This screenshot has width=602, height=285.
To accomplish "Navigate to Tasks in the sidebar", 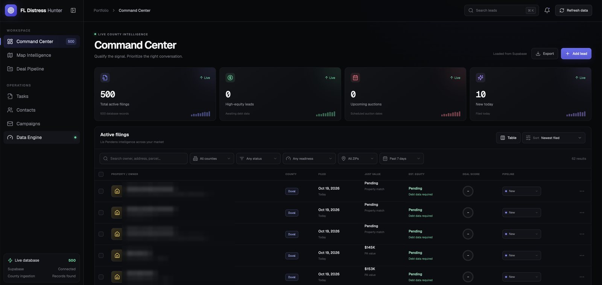I will coord(42,96).
